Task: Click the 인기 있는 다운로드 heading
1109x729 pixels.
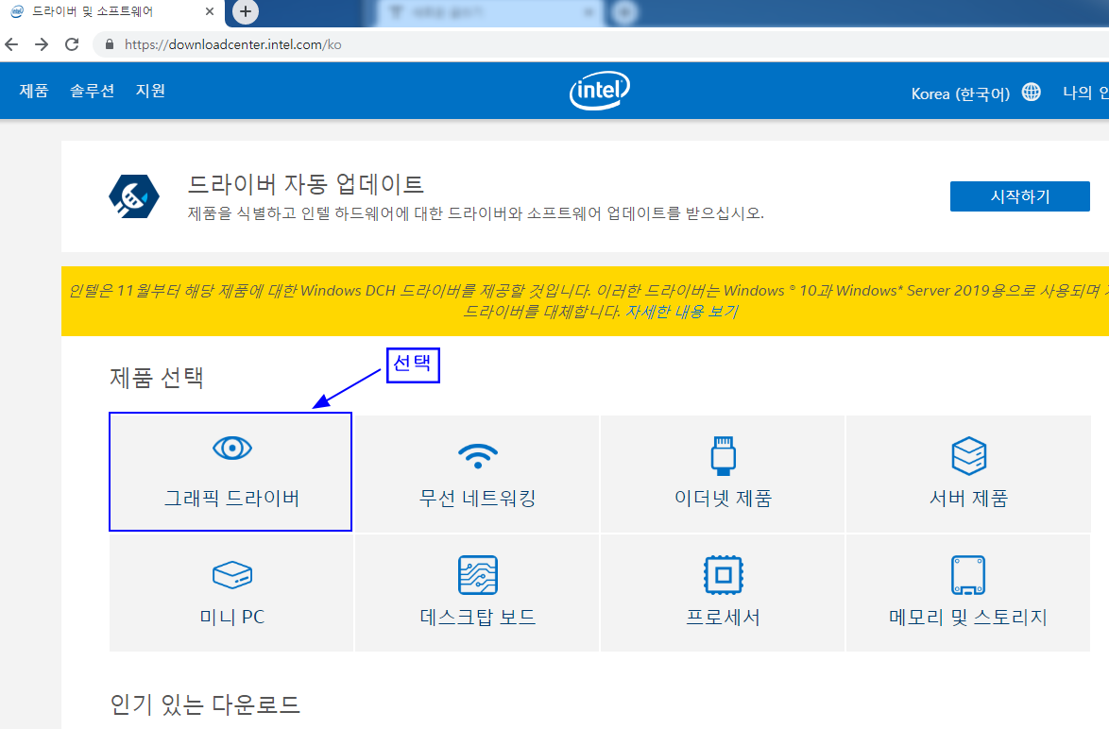Action: pos(205,704)
